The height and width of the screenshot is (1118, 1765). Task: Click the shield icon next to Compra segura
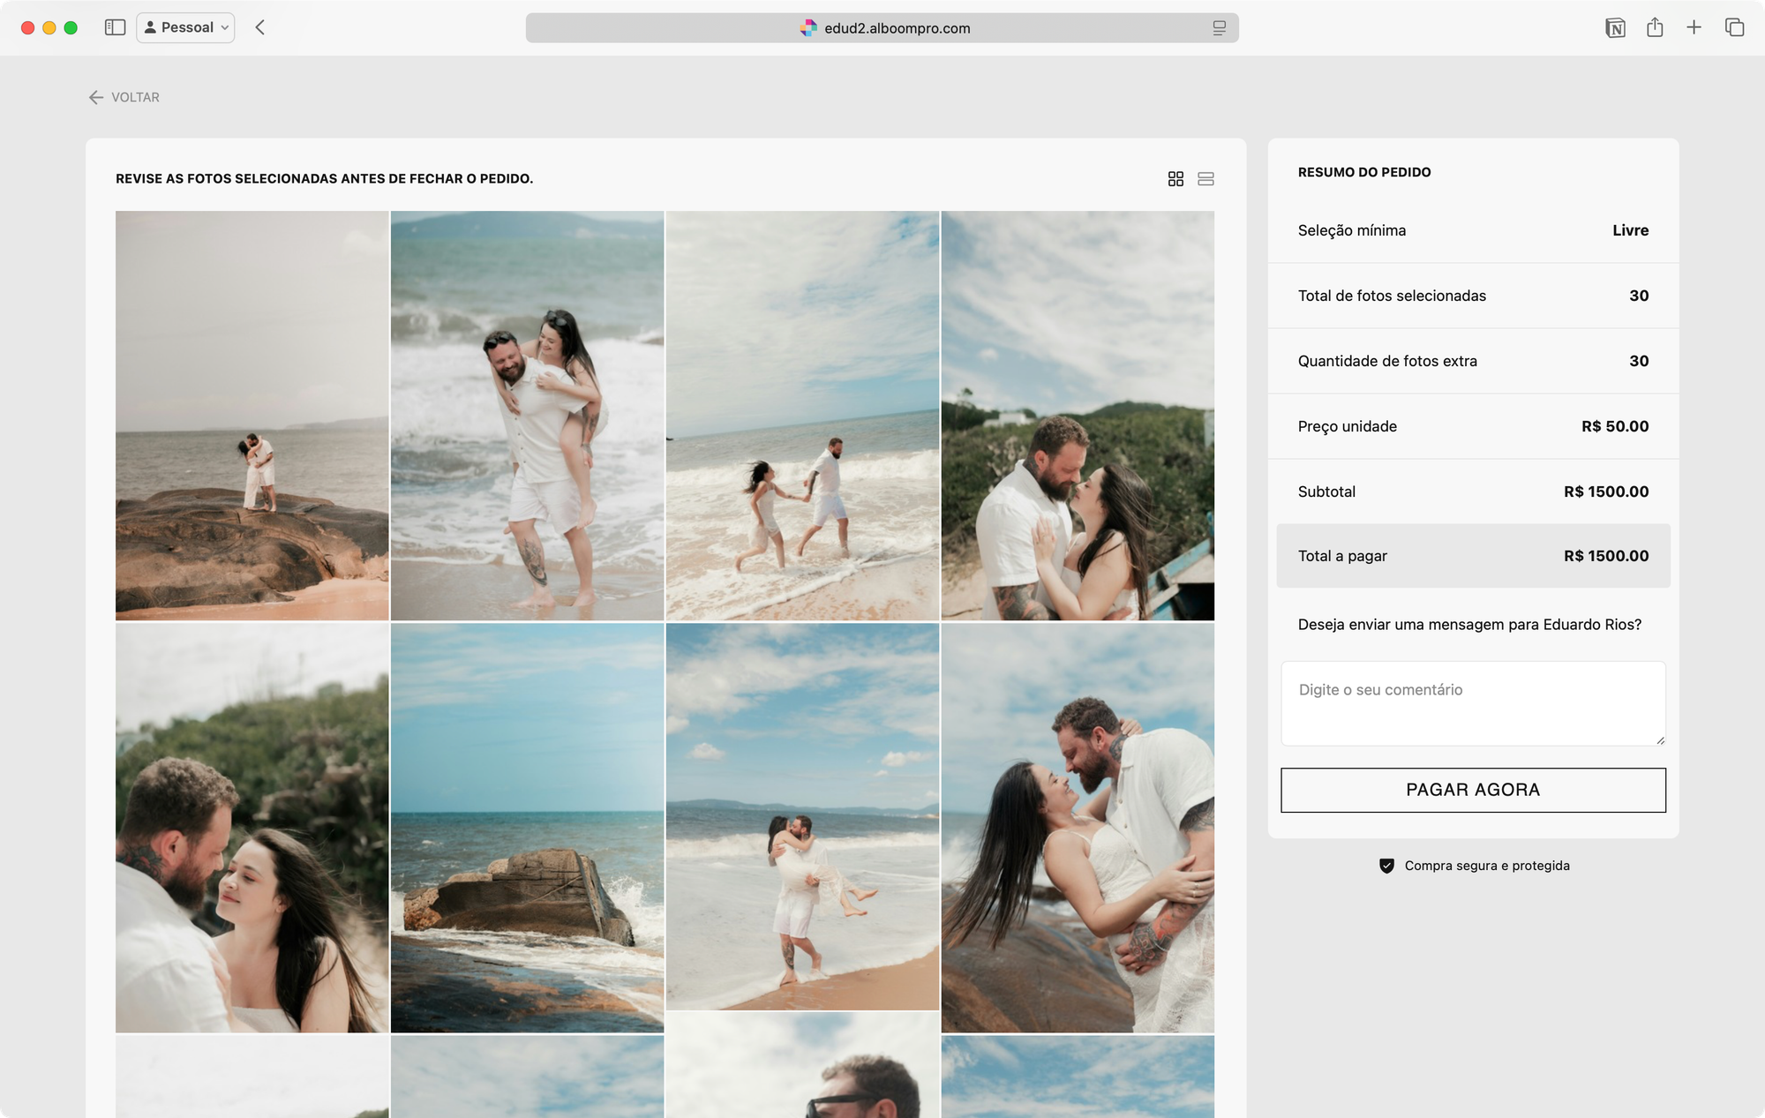[x=1386, y=866]
